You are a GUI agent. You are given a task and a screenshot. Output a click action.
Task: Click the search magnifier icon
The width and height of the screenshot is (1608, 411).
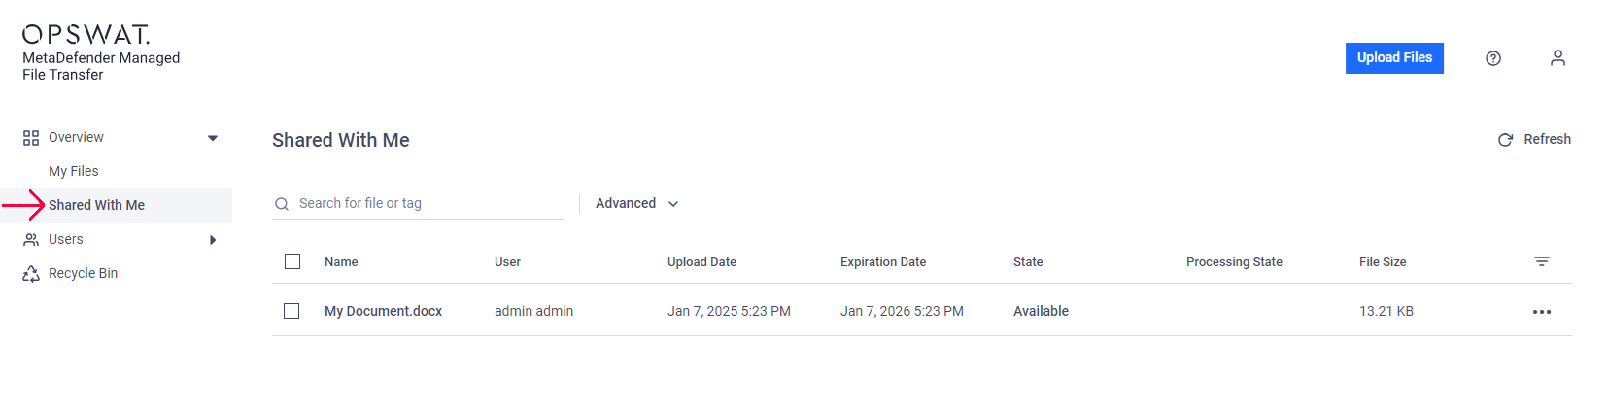pos(282,204)
